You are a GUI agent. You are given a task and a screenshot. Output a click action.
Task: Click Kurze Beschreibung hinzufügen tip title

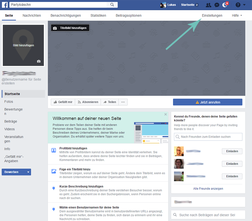tap(81, 186)
